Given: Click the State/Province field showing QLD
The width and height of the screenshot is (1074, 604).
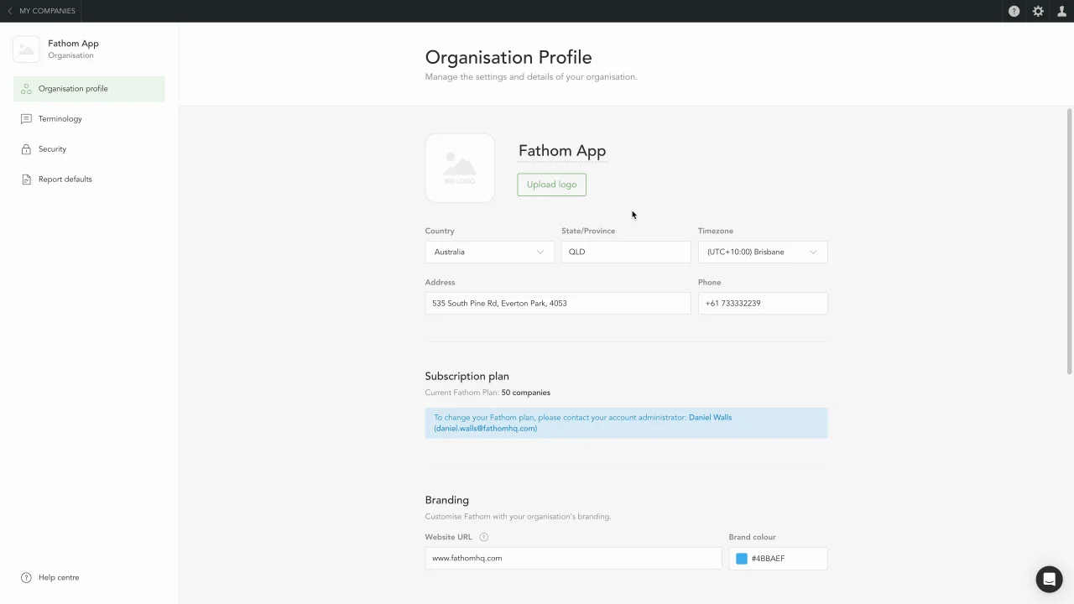Looking at the screenshot, I should click(625, 252).
